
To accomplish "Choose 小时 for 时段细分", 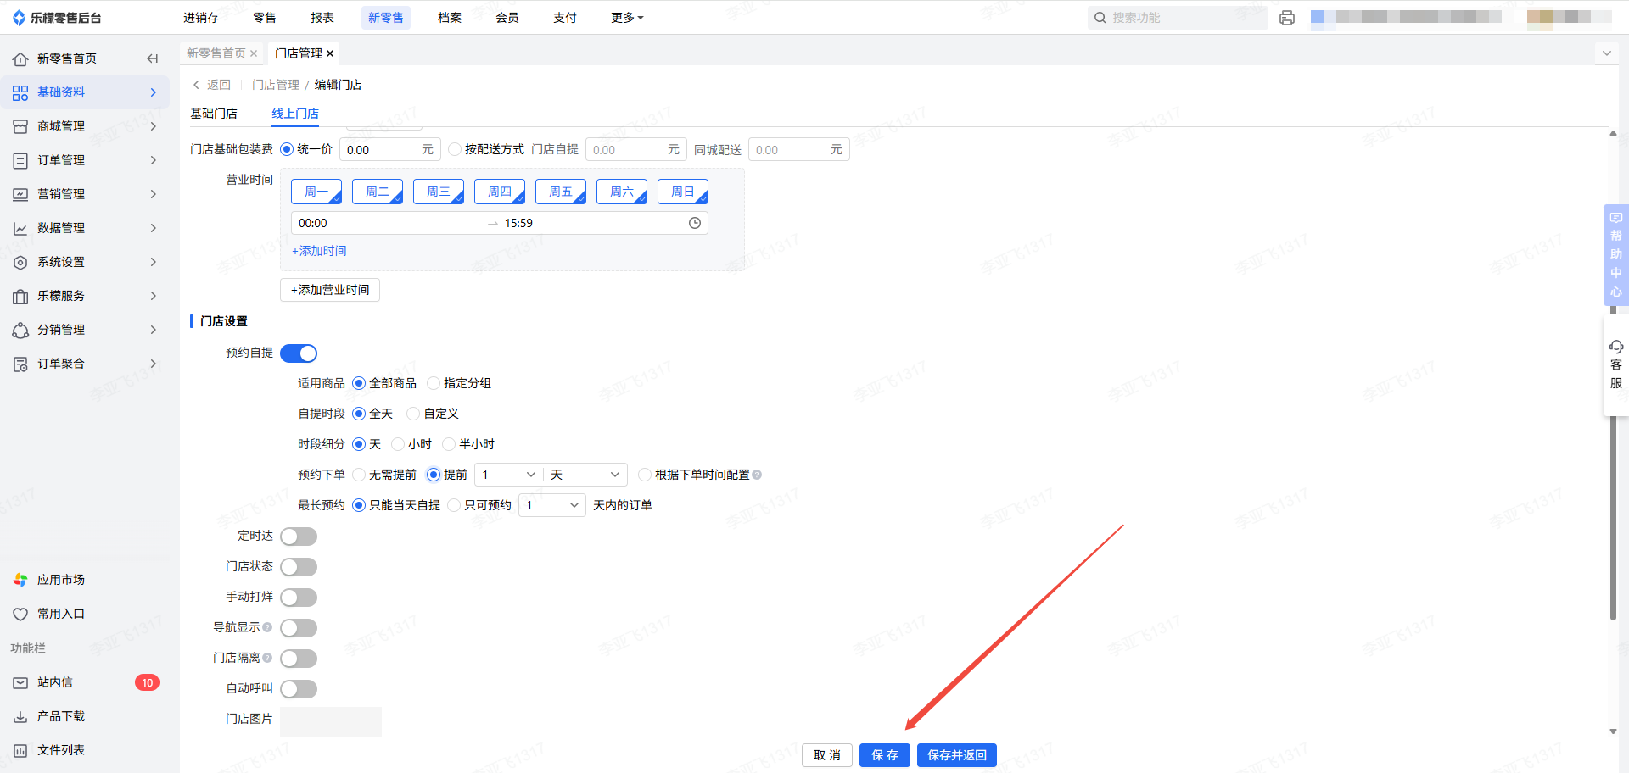I will 398,444.
